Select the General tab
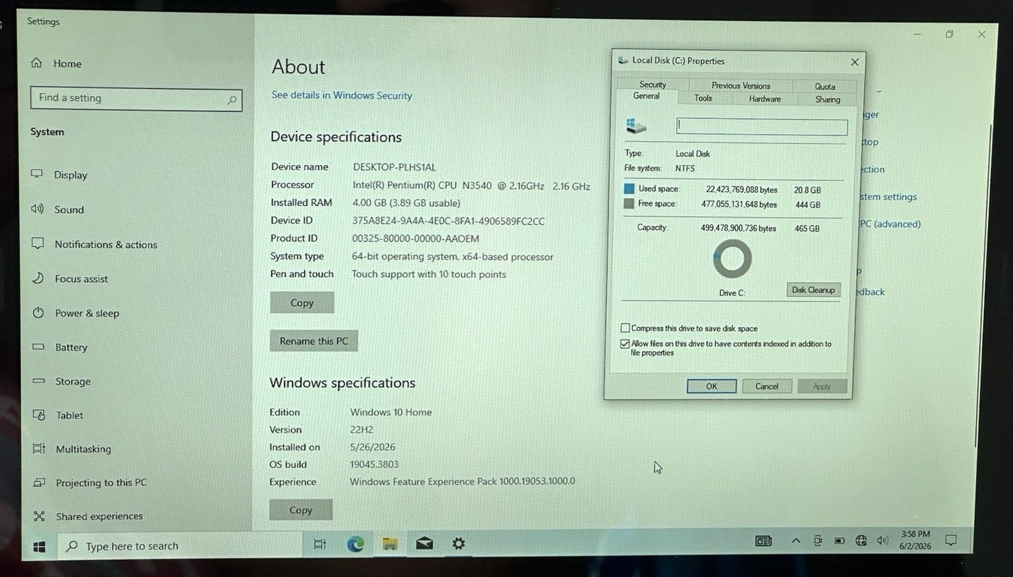The width and height of the screenshot is (1013, 577). (646, 96)
